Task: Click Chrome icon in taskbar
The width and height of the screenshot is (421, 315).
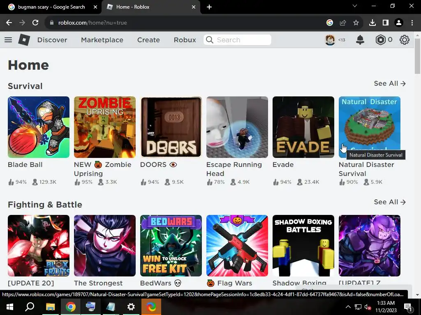Action: [x=70, y=307]
